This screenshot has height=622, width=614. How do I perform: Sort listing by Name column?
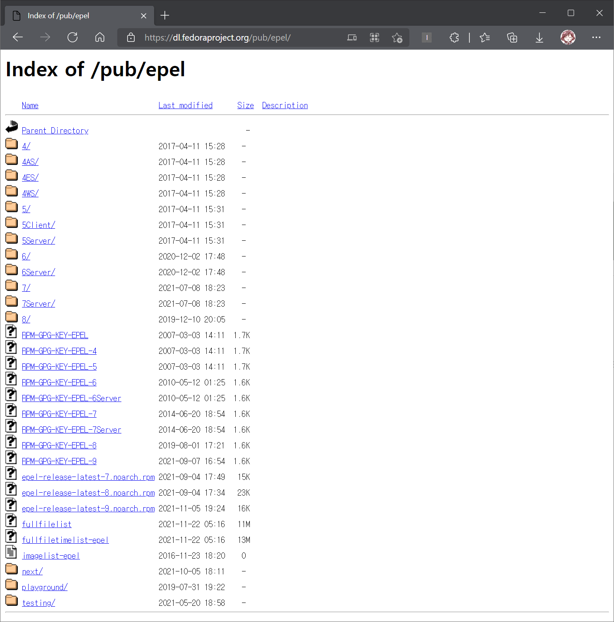(30, 105)
